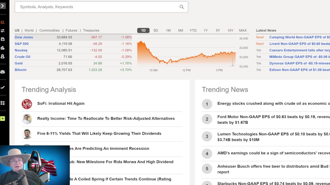Select the MAX chart range
330x185 pixels.
click(243, 30)
